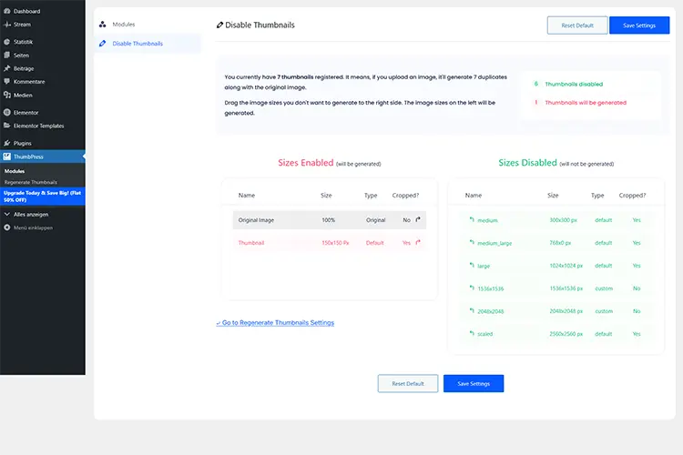Open the Dashboard menu item
This screenshot has height=455, width=683.
43,11
